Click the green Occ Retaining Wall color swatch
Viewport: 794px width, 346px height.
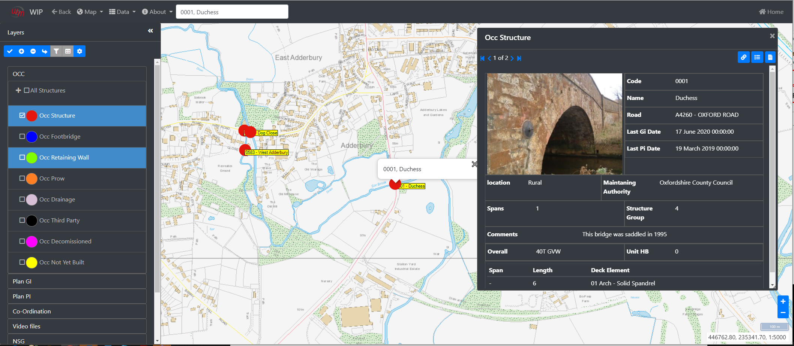point(32,158)
